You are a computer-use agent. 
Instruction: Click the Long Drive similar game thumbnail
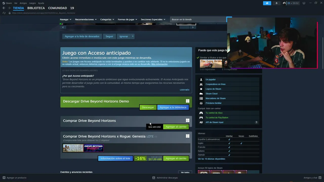[x=211, y=63]
